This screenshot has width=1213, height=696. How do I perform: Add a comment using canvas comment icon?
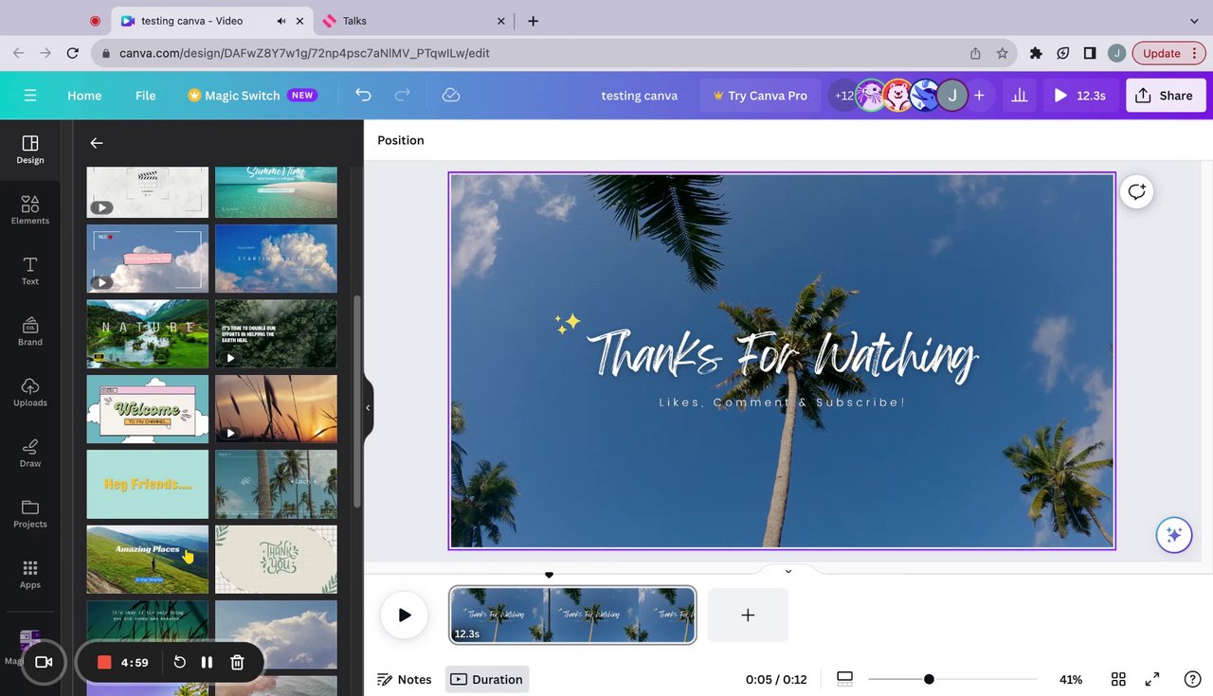pos(1136,191)
